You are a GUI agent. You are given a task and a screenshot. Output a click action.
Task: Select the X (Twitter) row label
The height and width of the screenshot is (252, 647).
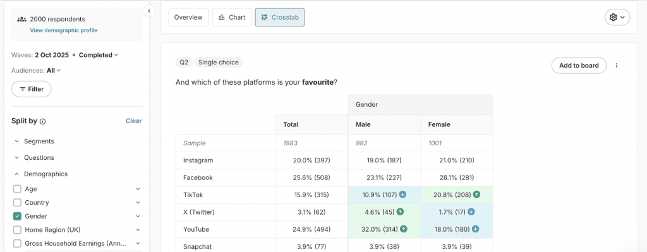tap(199, 212)
